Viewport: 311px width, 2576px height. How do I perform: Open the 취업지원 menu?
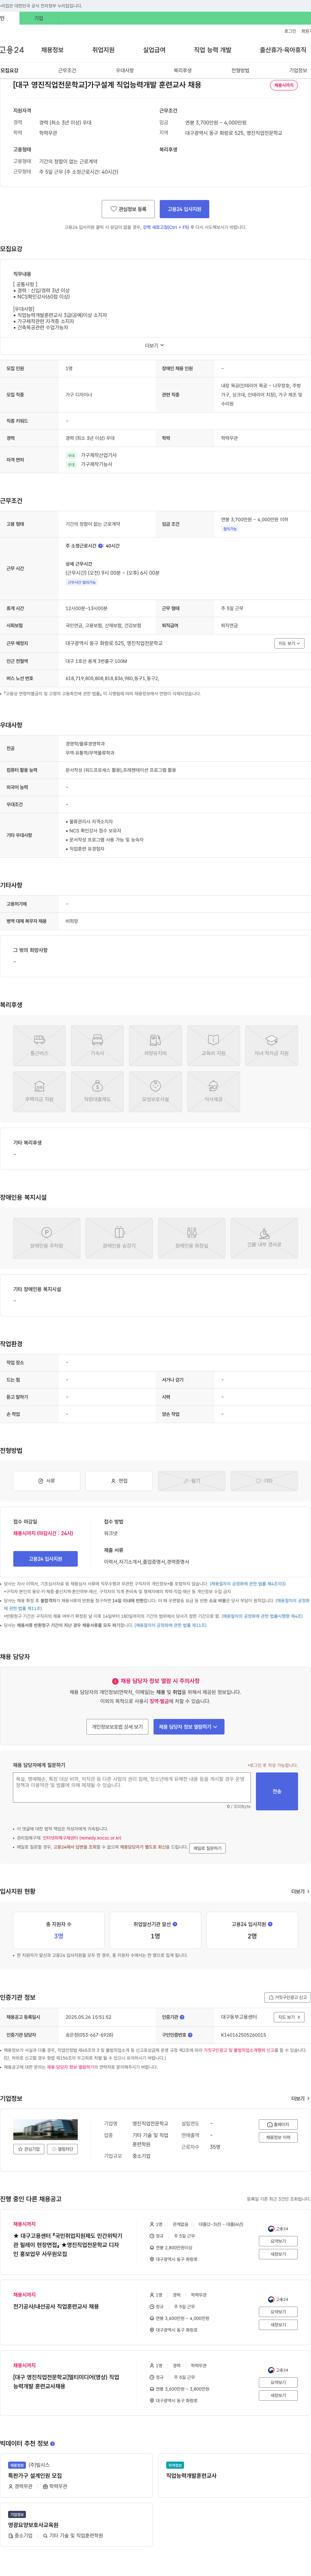click(103, 50)
